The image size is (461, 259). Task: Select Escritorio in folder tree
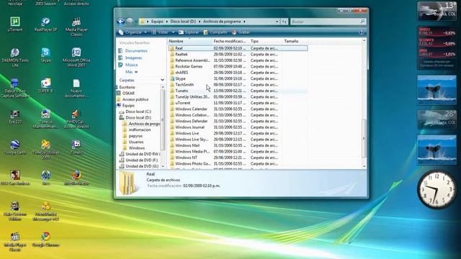pyautogui.click(x=127, y=87)
